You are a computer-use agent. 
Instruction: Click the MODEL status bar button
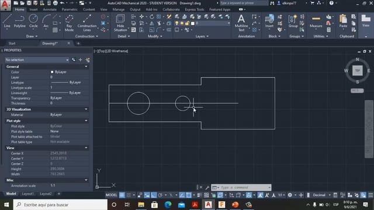pyautogui.click(x=111, y=195)
